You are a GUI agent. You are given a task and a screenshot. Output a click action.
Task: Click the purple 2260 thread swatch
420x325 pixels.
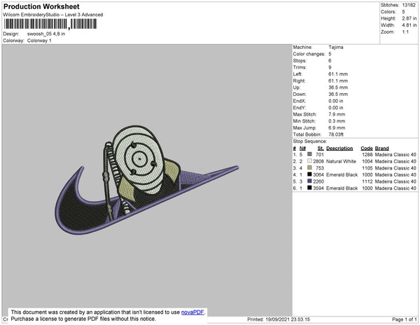[309, 181]
